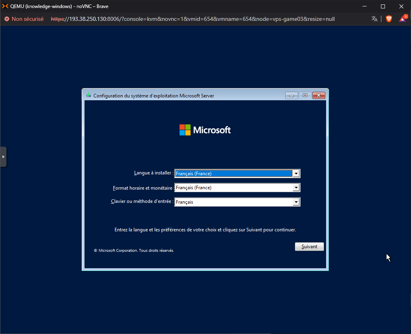The image size is (411, 334).
Task: Click the noVNC X logo in the browser title bar
Action: pyautogui.click(x=5, y=6)
